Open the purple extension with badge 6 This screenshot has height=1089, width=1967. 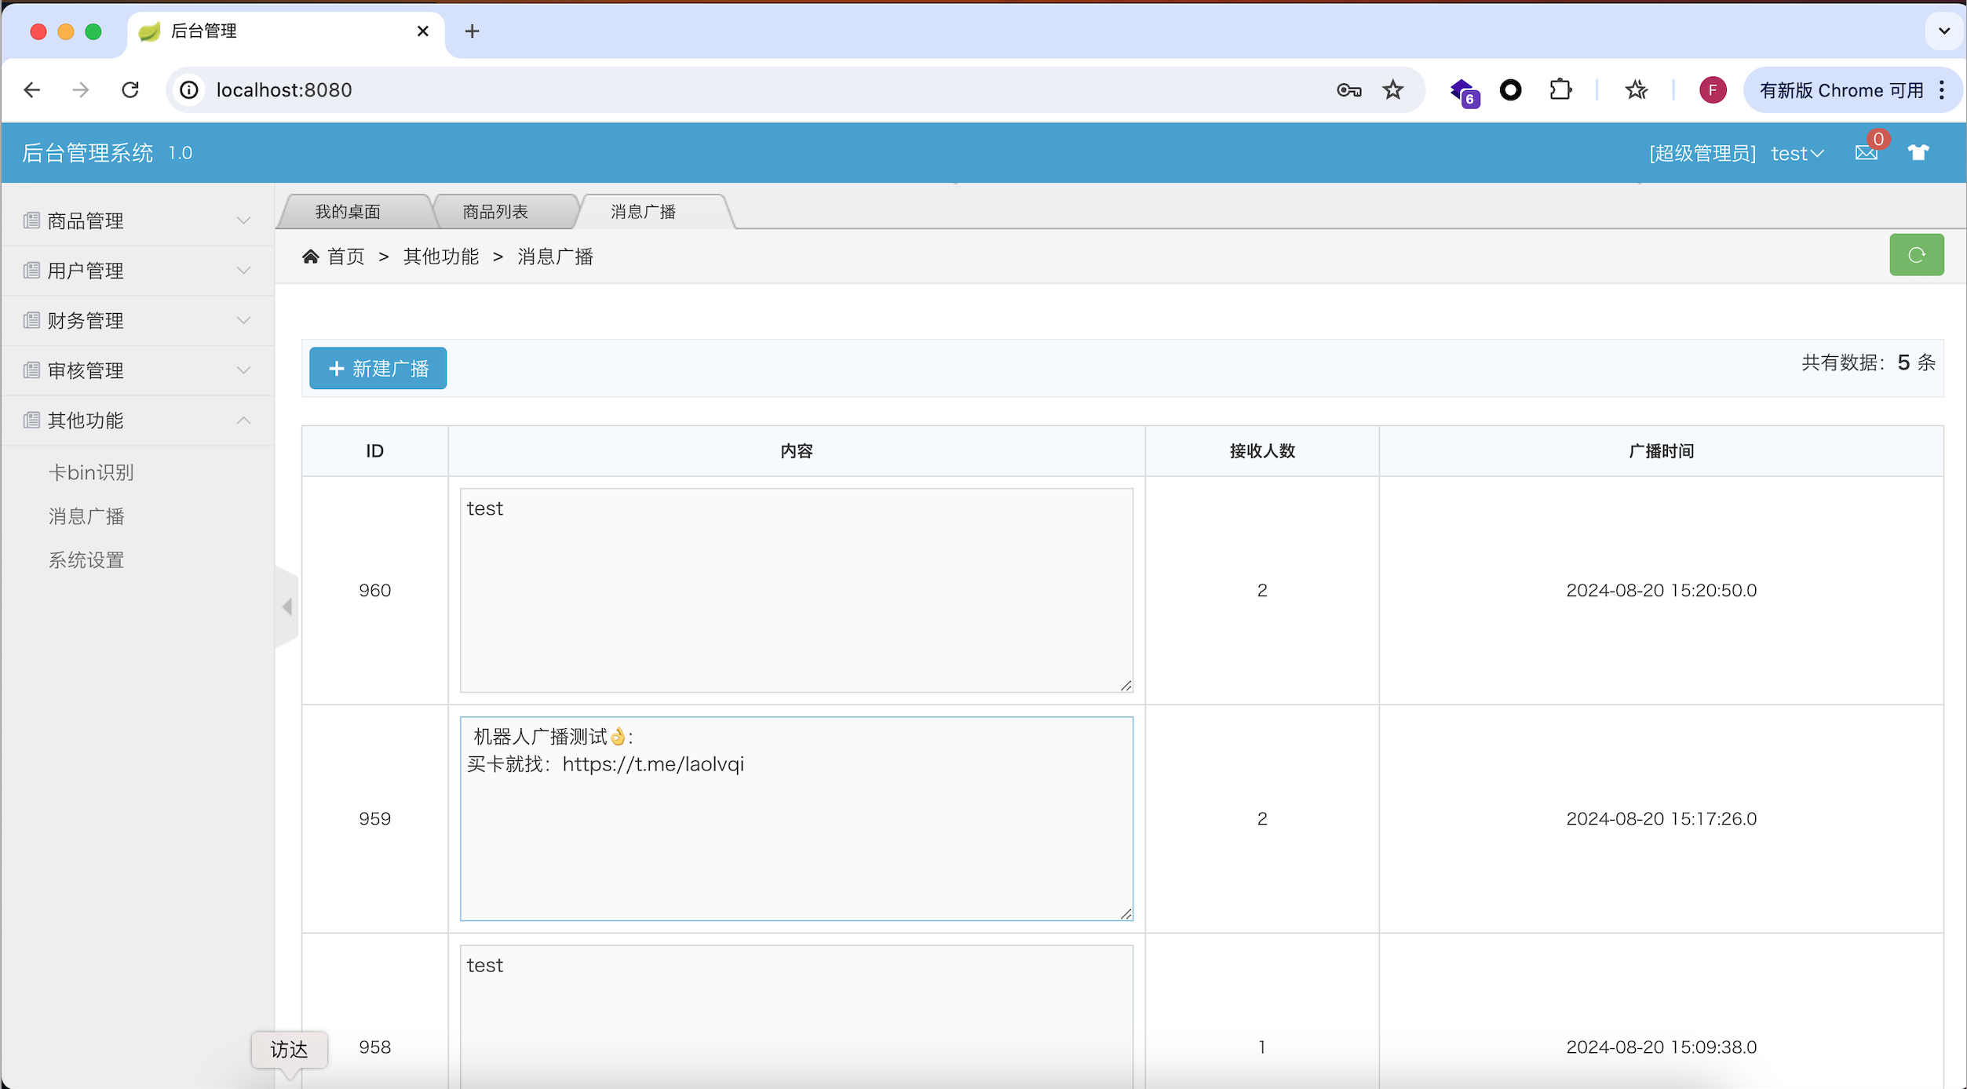click(1464, 92)
